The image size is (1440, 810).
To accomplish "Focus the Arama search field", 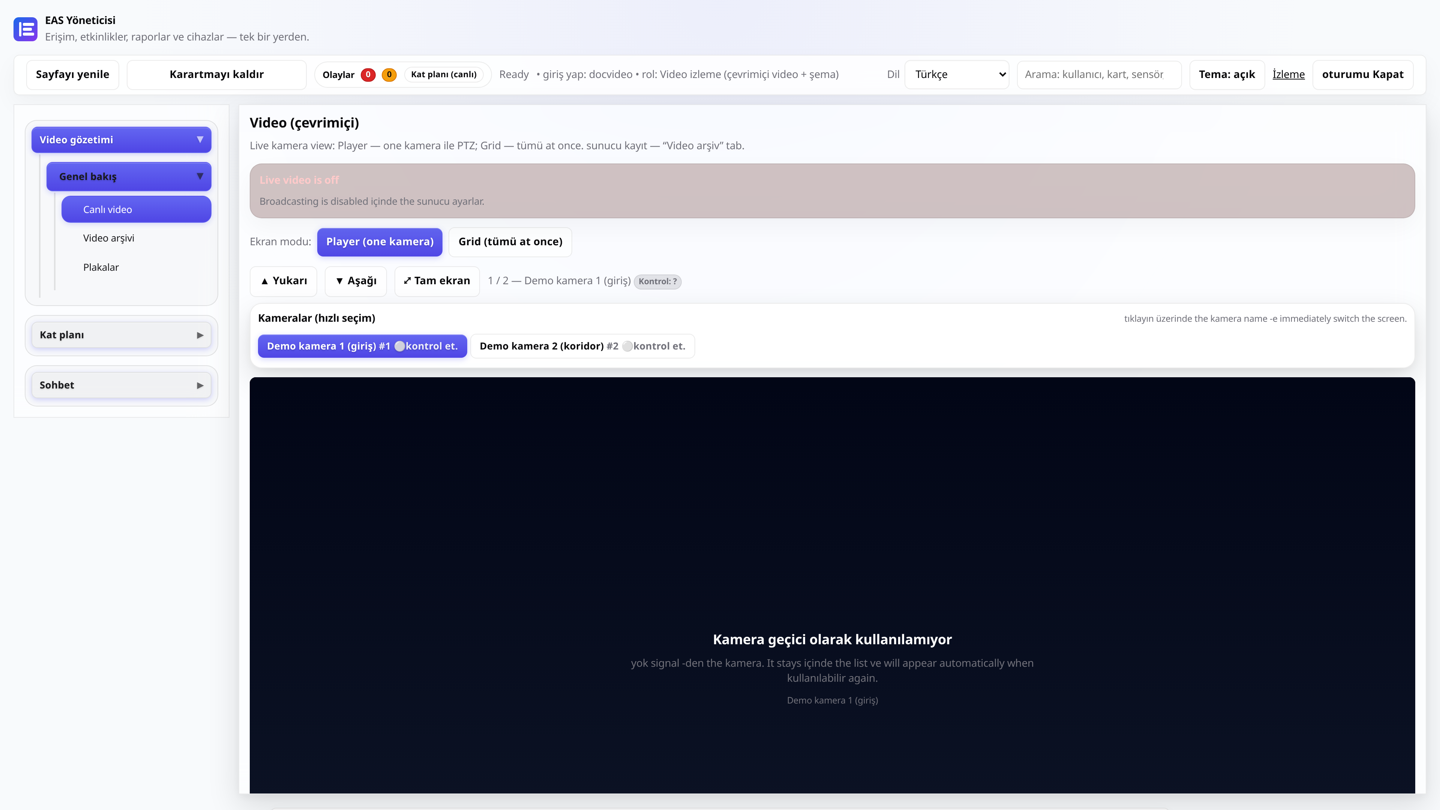I will click(x=1099, y=75).
